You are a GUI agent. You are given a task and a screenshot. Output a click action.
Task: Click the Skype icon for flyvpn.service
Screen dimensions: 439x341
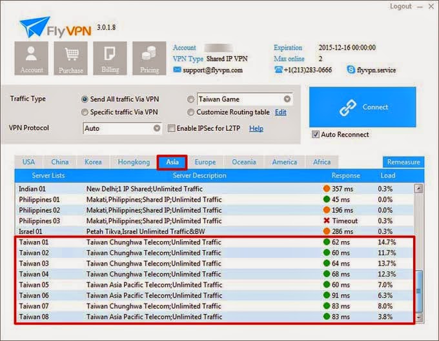pyautogui.click(x=351, y=70)
